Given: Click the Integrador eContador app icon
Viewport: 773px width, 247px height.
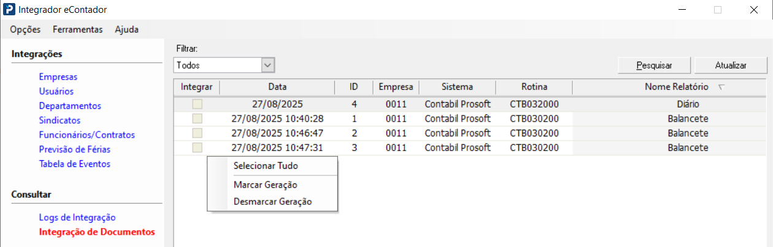Looking at the screenshot, I should [10, 10].
